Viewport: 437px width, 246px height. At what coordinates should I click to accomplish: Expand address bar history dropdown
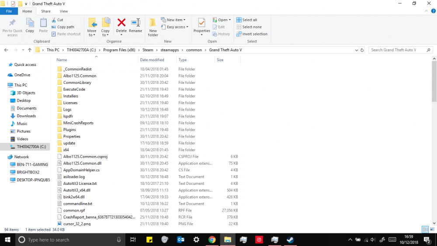(x=357, y=50)
